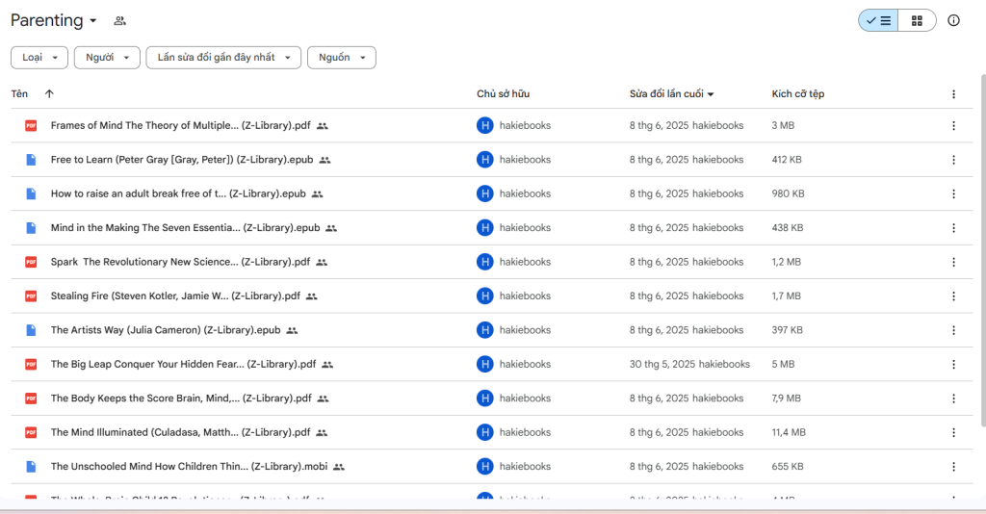This screenshot has height=514, width=986.
Task: Click the shared icon next to Free to Learn
Action: click(324, 160)
